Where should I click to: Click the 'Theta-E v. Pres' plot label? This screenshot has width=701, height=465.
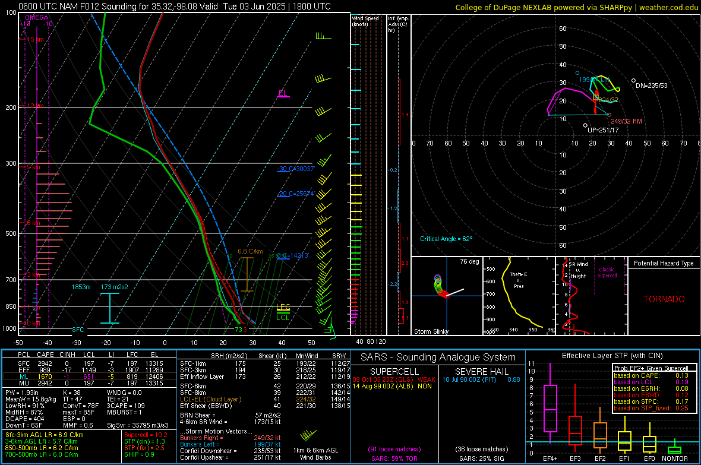tap(519, 280)
